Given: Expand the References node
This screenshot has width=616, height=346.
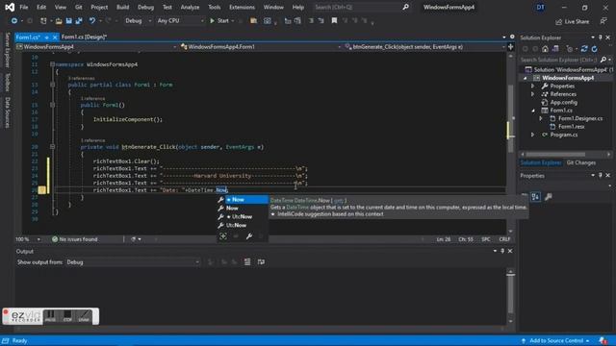Looking at the screenshot, I should click(533, 94).
